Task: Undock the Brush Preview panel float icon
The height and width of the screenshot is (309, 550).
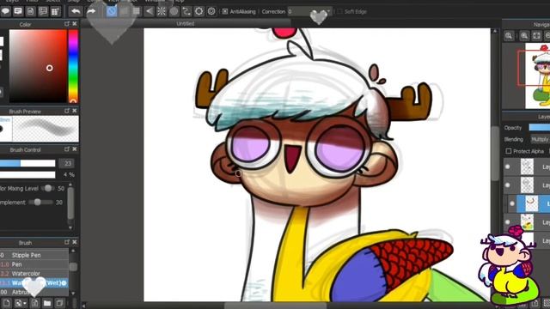Action: pos(67,111)
